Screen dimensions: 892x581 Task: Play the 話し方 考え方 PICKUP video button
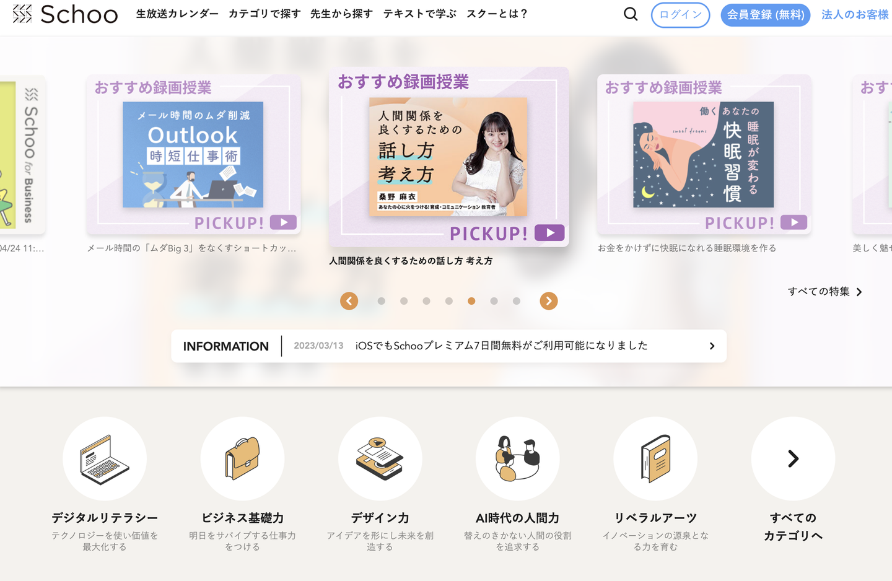pyautogui.click(x=549, y=233)
